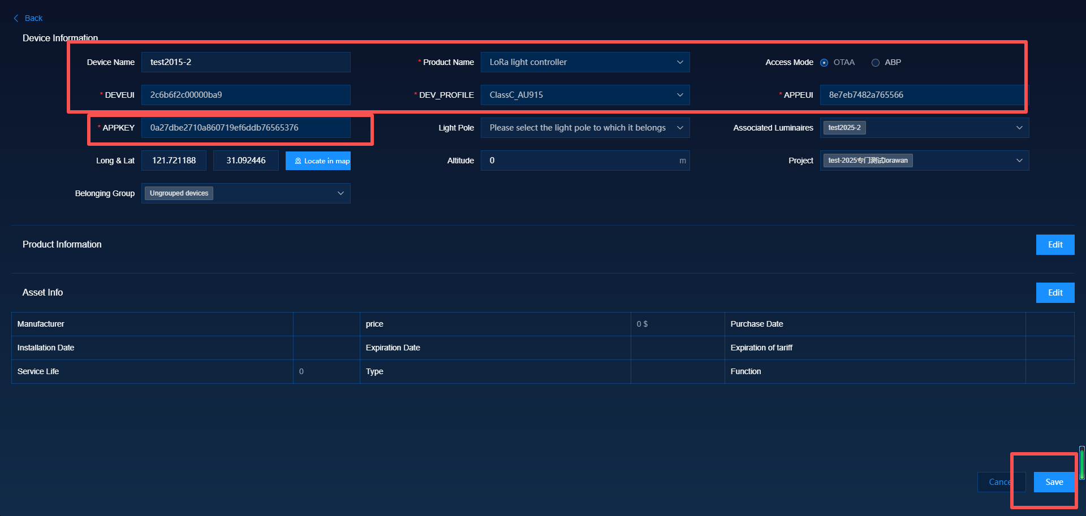The height and width of the screenshot is (516, 1086).
Task: Click the Back arrow icon
Action: pyautogui.click(x=16, y=18)
